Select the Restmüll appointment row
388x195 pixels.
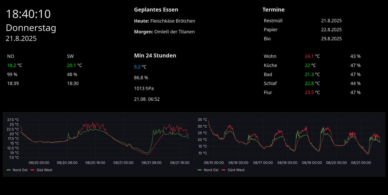273,21
